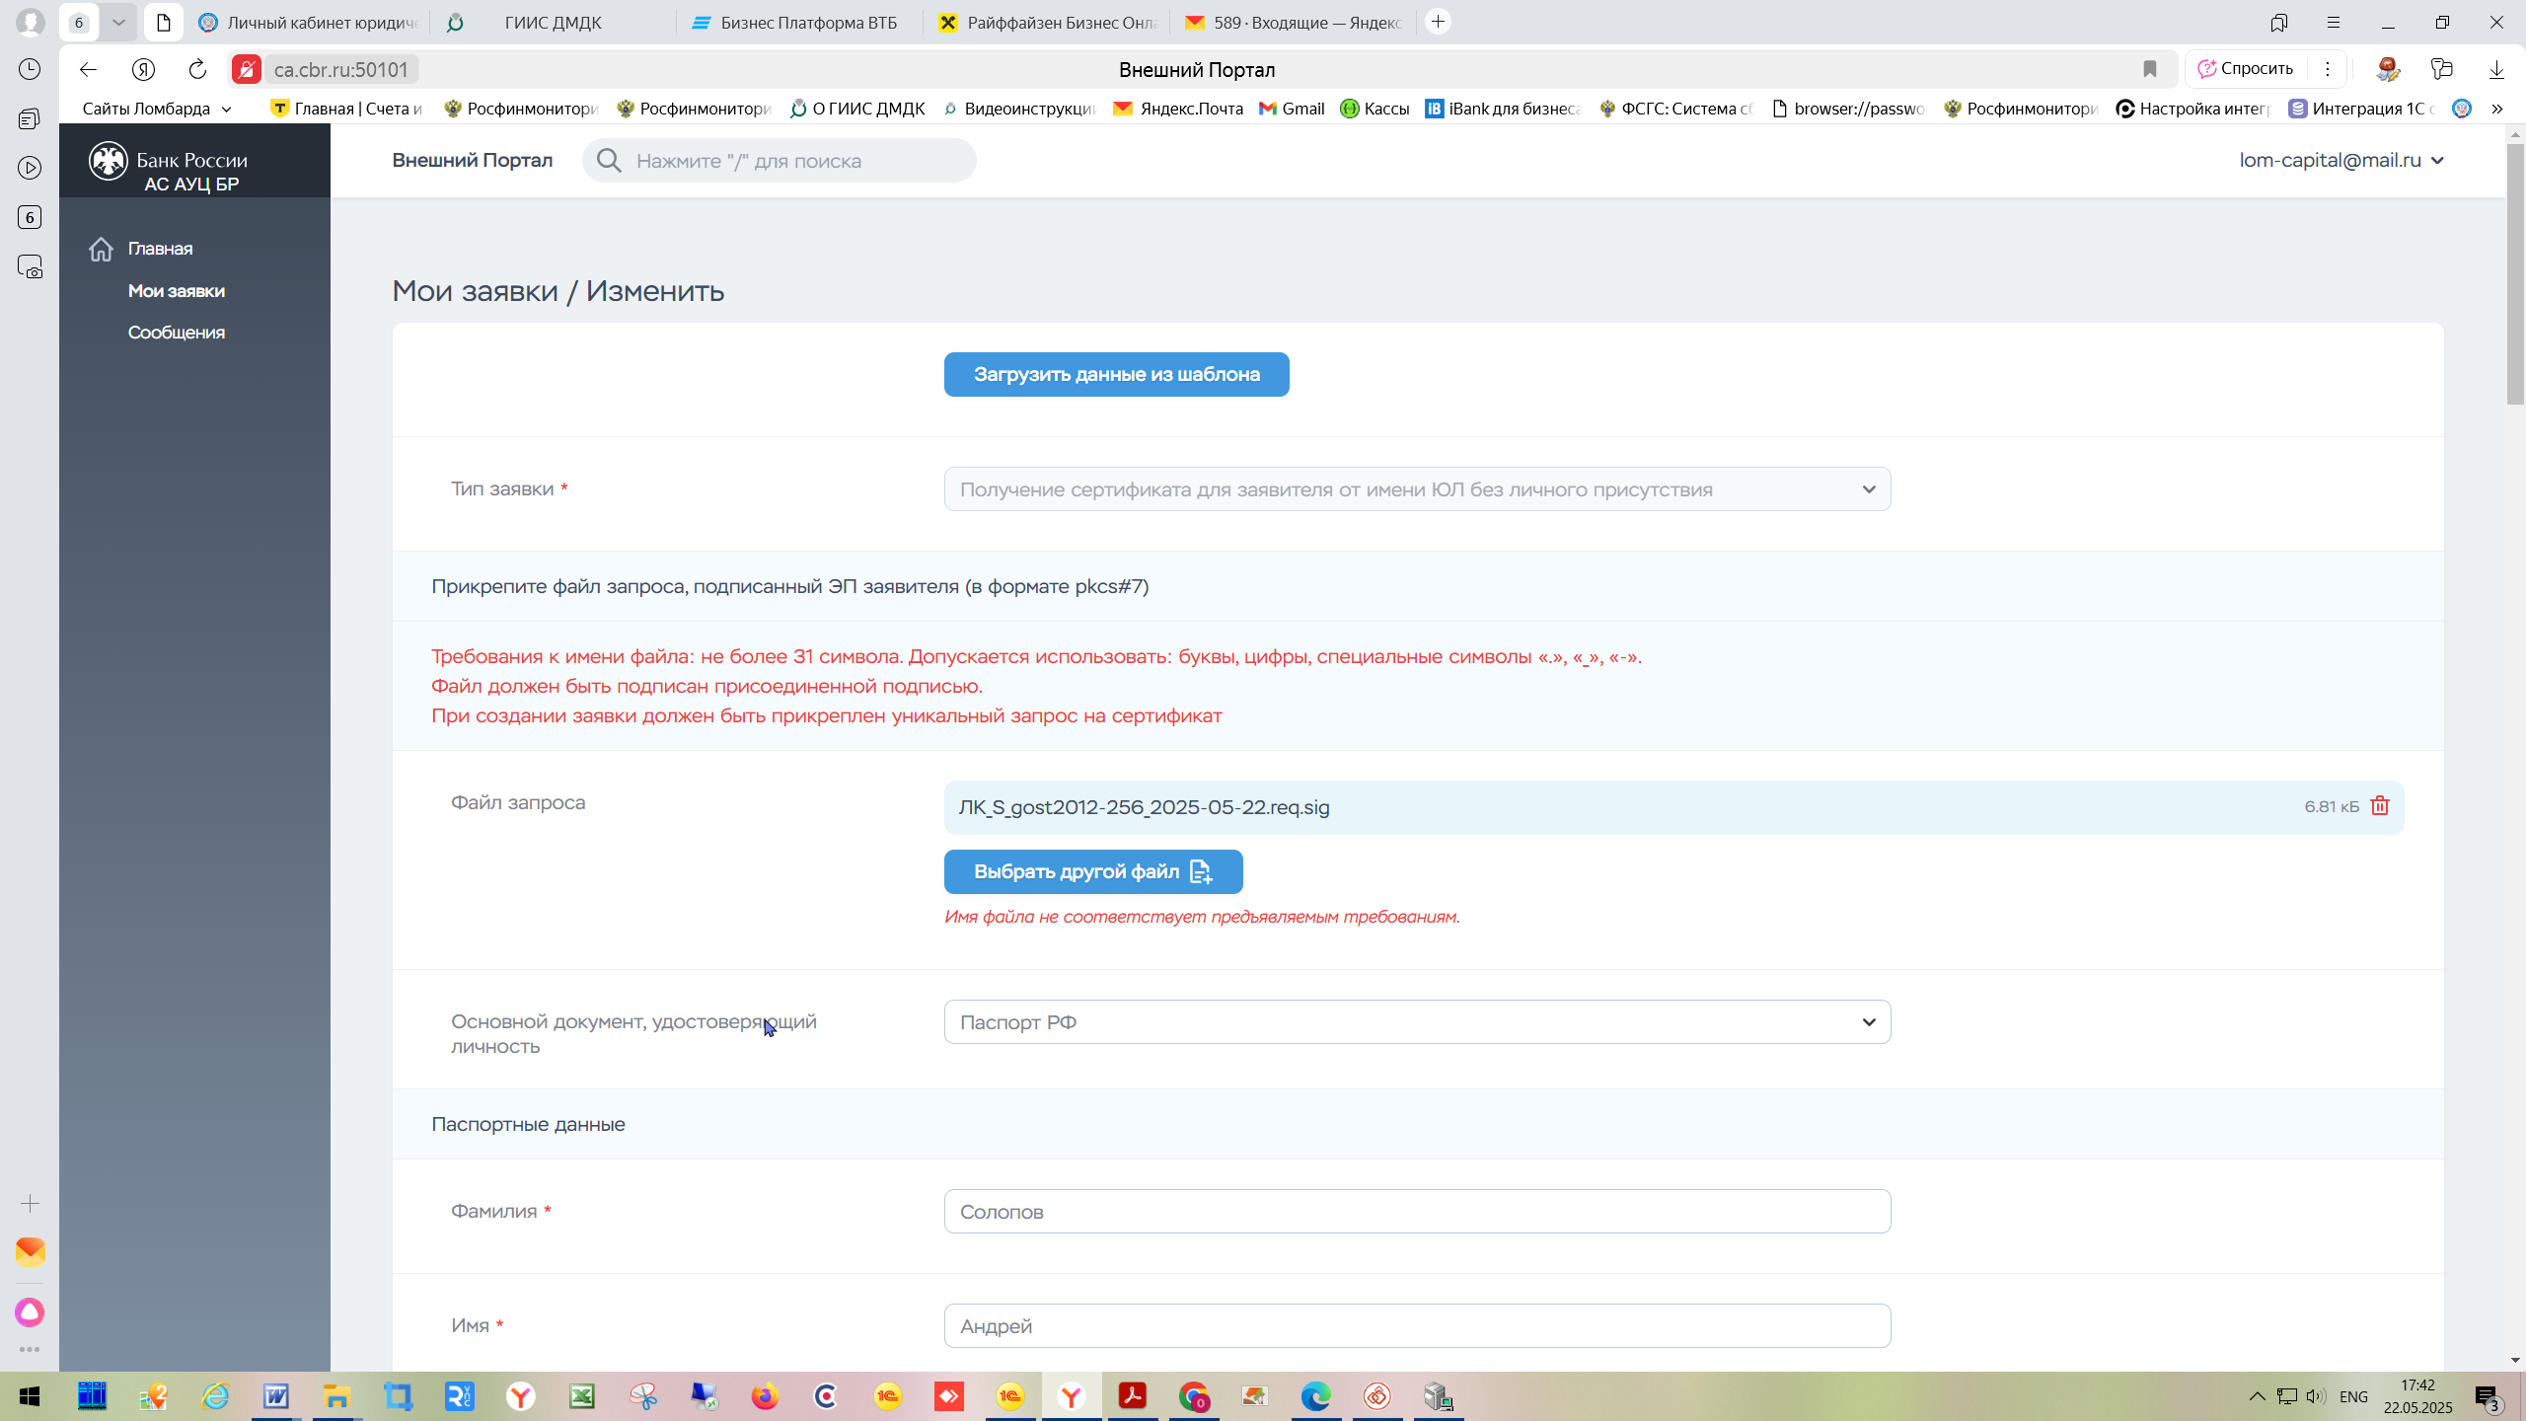Switch to the Бизнес Платформа ВТБ tab

pos(799,22)
